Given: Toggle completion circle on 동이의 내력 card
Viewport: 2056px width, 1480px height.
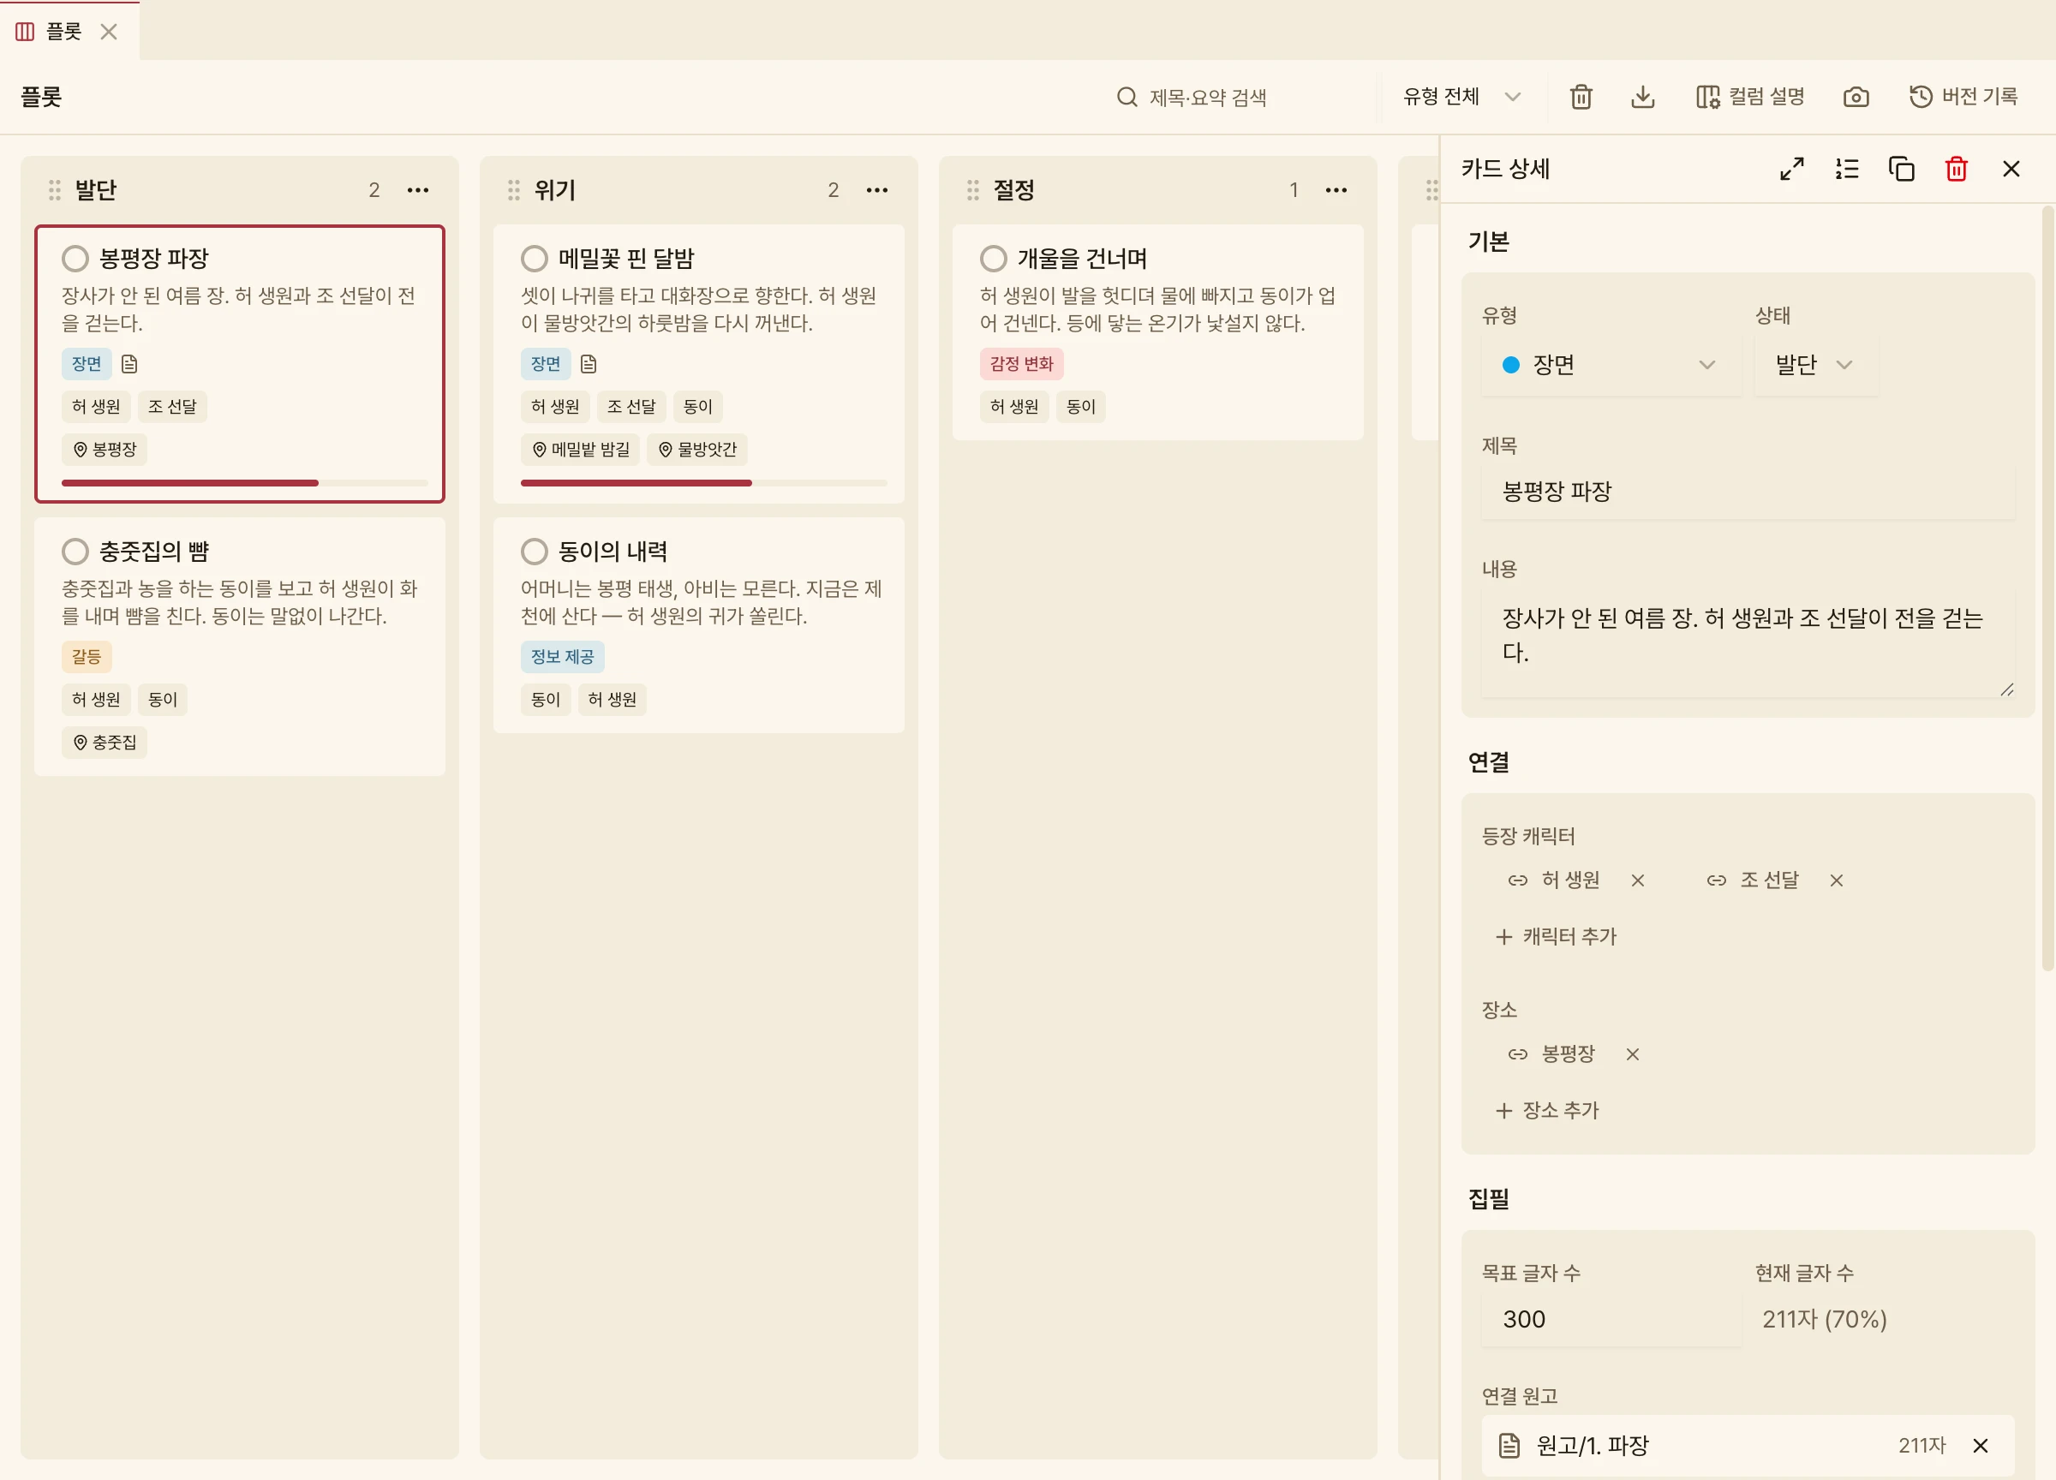Looking at the screenshot, I should [534, 552].
